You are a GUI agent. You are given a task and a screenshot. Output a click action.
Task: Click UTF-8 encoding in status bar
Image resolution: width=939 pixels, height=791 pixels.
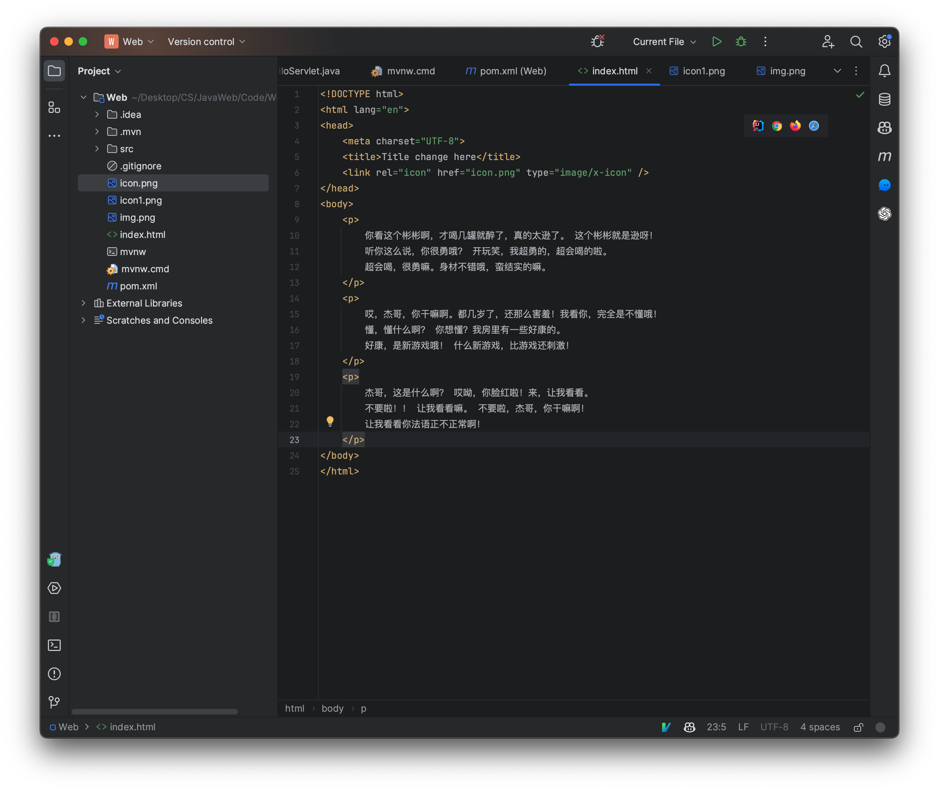774,727
